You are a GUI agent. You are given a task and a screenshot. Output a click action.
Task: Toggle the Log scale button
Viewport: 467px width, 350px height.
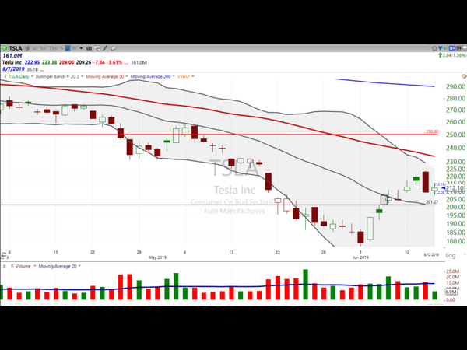click(x=451, y=255)
